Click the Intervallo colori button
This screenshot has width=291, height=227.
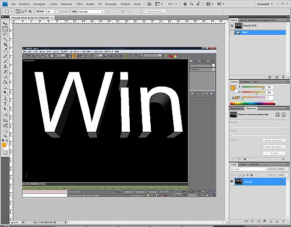(274, 147)
